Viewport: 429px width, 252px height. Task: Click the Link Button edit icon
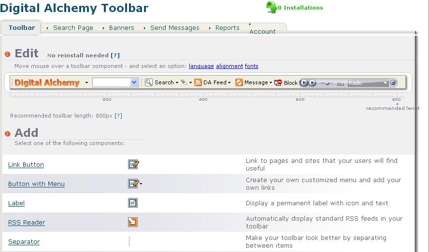point(133,165)
